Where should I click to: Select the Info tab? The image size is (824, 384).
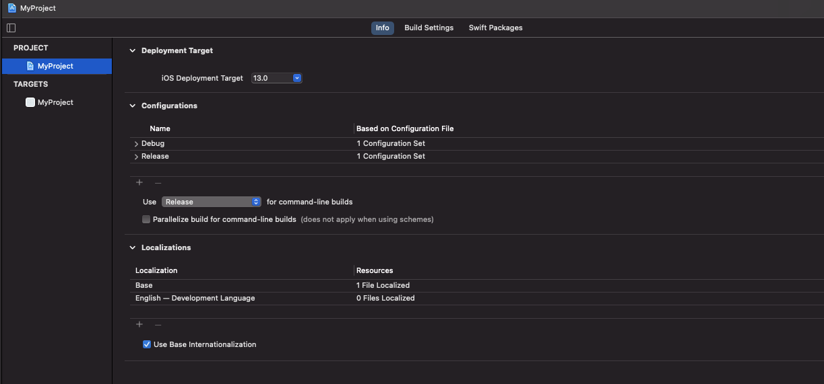coord(382,28)
